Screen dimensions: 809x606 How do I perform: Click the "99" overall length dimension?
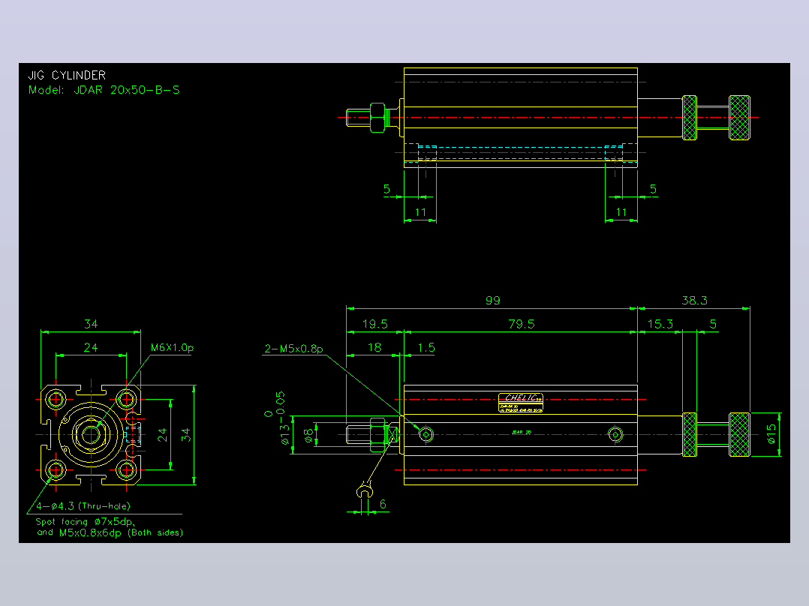point(493,300)
